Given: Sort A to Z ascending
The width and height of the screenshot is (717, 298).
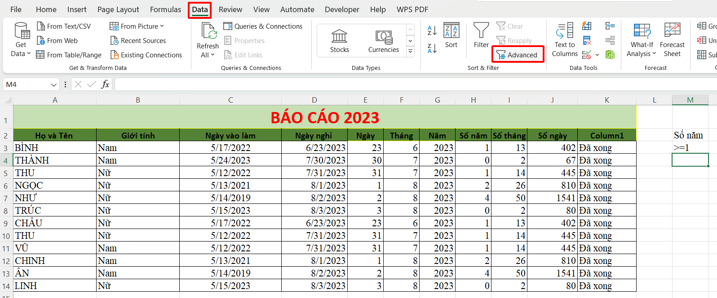Looking at the screenshot, I should point(432,30).
